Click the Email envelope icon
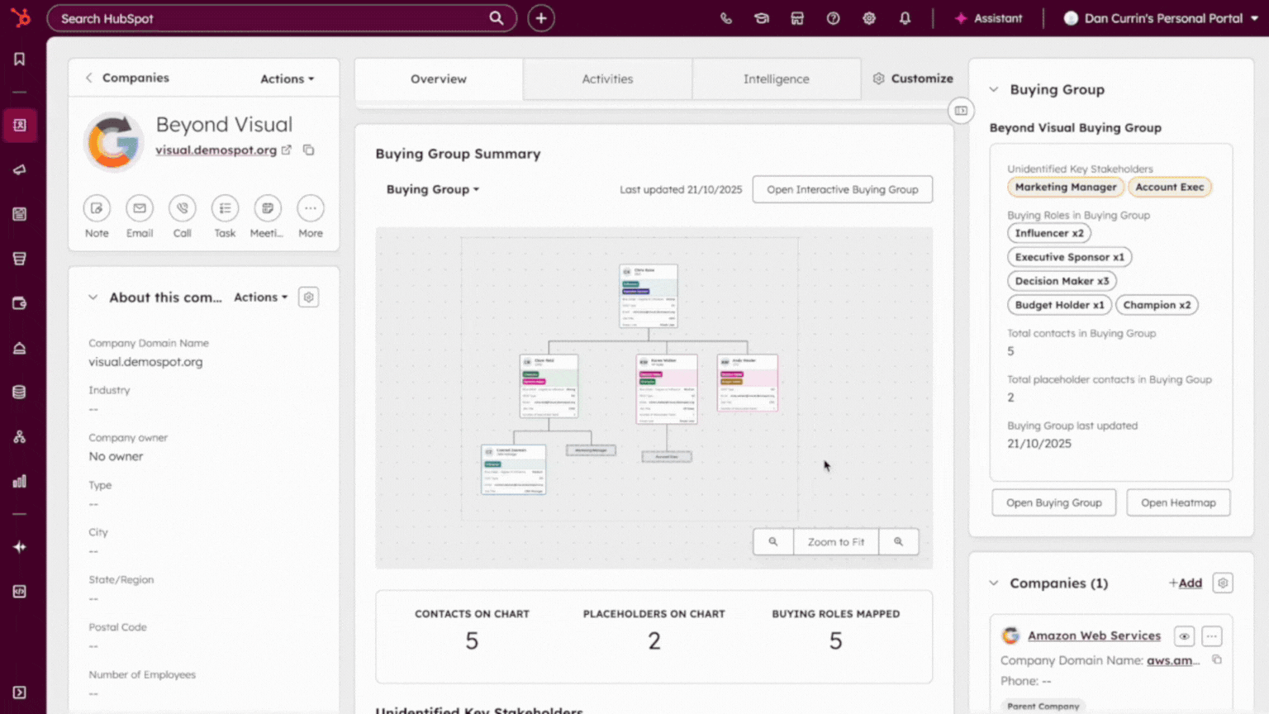The height and width of the screenshot is (714, 1269). pyautogui.click(x=140, y=209)
